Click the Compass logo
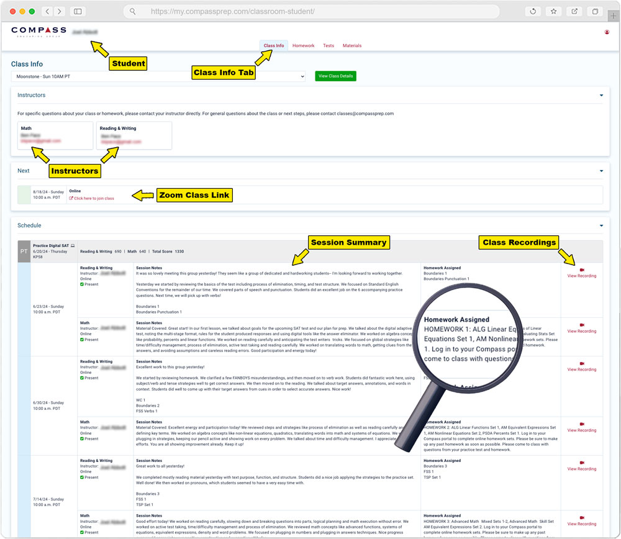621x539 pixels. pyautogui.click(x=39, y=31)
